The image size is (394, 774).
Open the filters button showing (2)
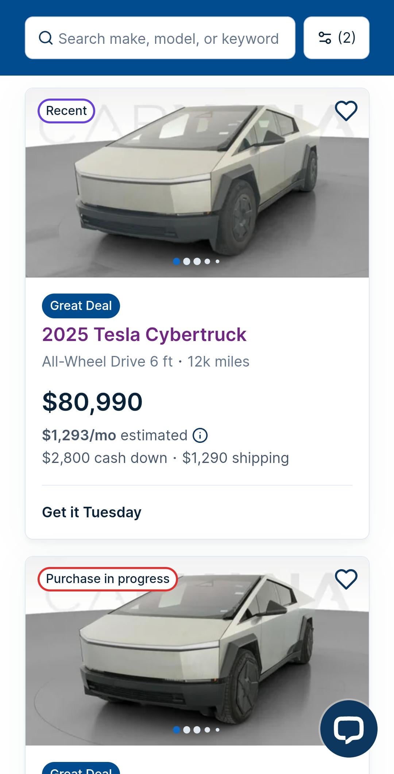point(336,38)
